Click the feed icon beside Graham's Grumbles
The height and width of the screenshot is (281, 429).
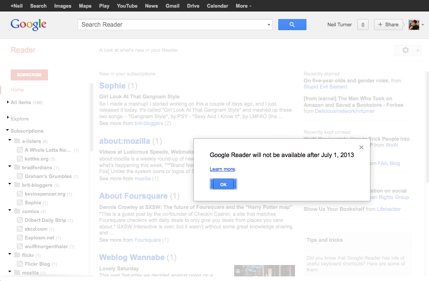pos(19,176)
